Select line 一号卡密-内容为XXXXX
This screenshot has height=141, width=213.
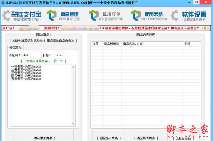click(26, 67)
